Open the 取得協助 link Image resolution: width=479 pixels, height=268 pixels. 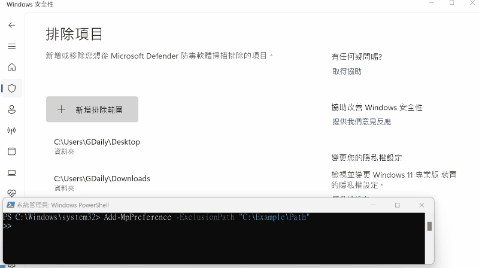click(x=347, y=71)
